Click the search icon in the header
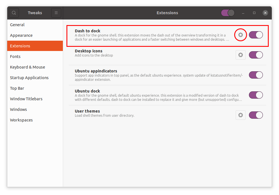Image resolution: width=279 pixels, height=195 pixels. pyautogui.click(x=13, y=13)
